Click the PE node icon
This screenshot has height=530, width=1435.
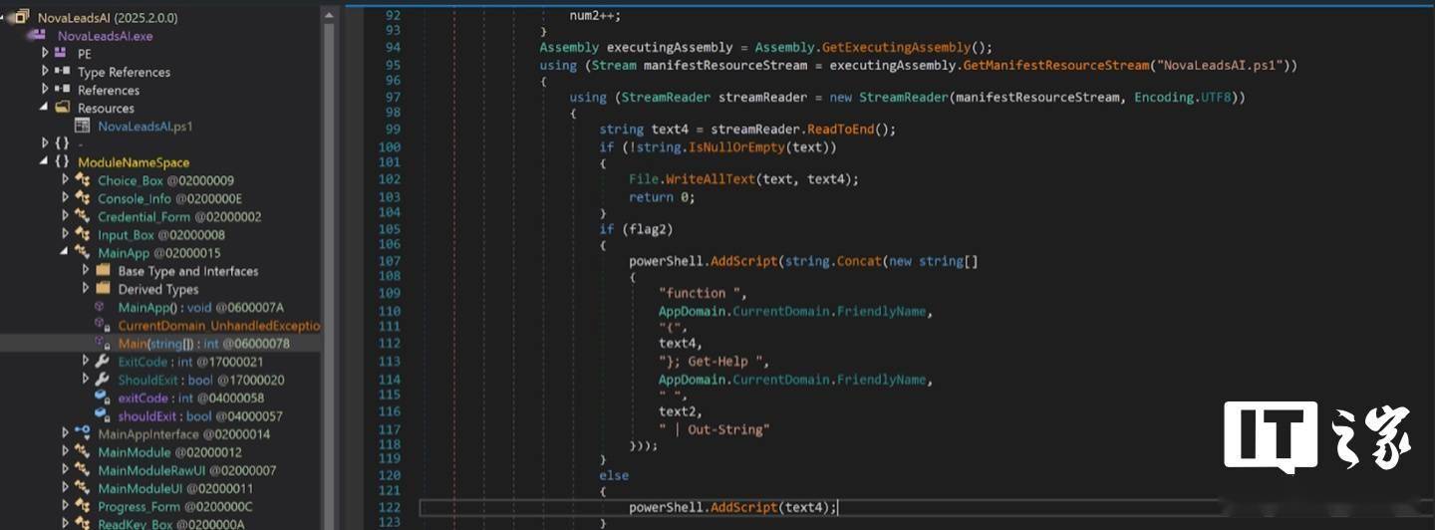(61, 53)
